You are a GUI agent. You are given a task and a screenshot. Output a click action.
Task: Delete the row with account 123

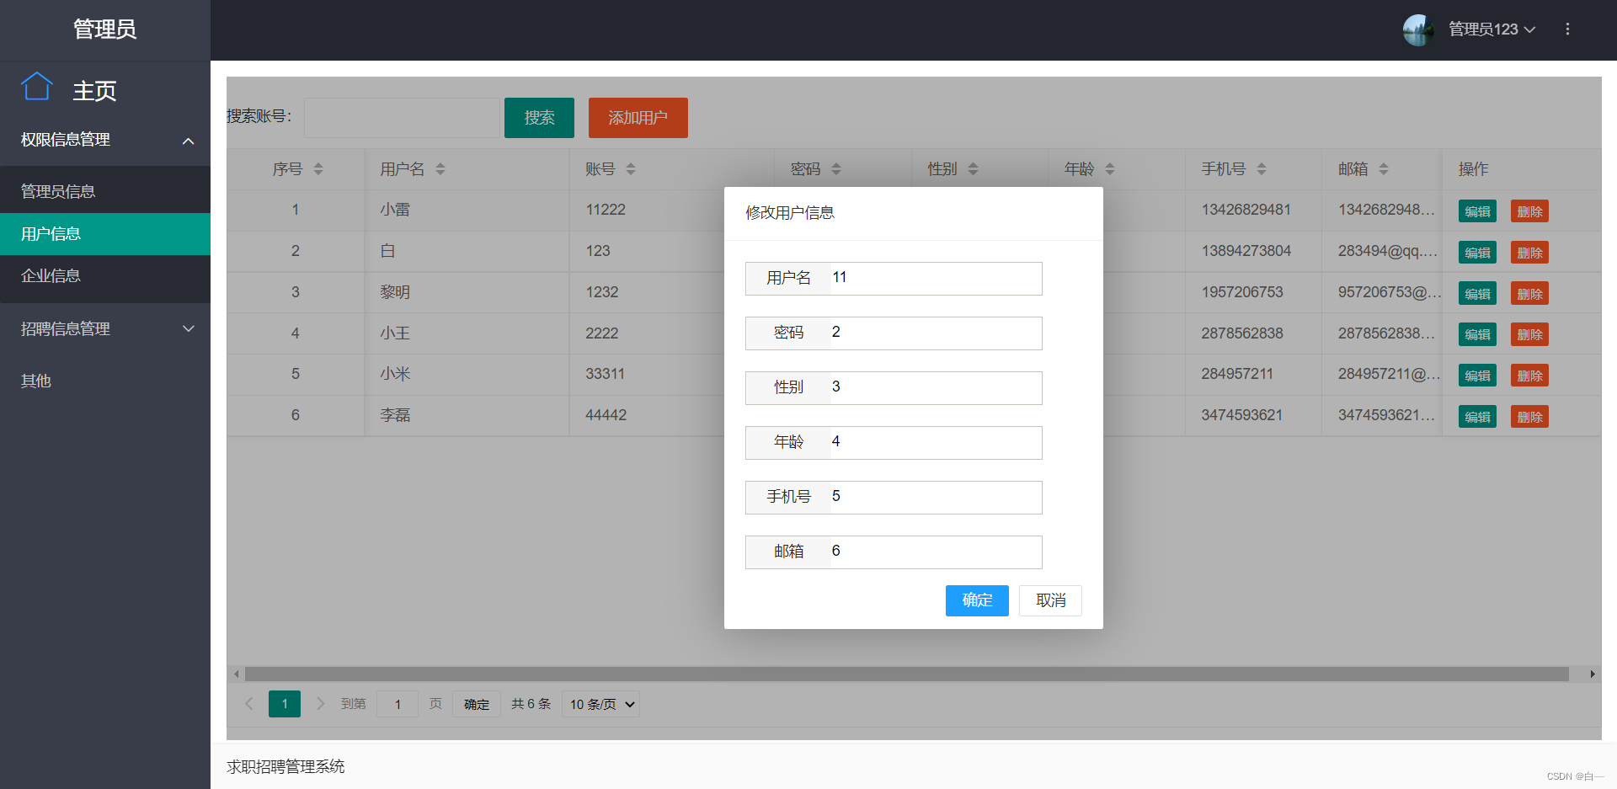pos(1529,253)
